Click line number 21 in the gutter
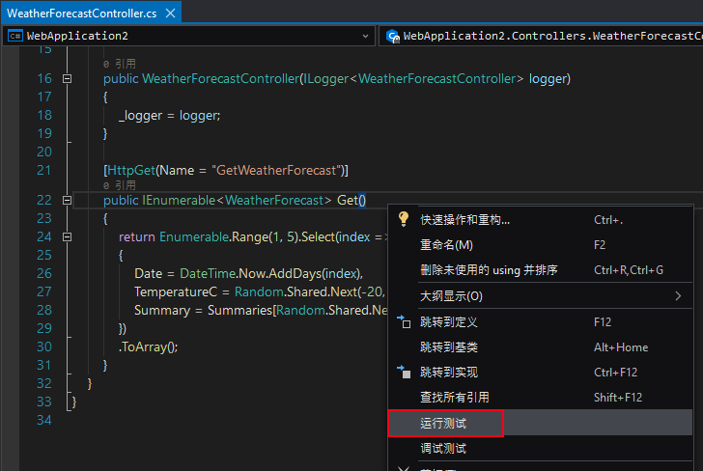 coord(44,170)
